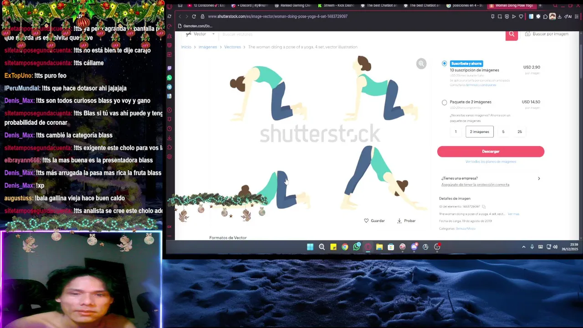Viewport: 583px width, 328px height.
Task: Click Ver más in image details
Action: pyautogui.click(x=513, y=214)
